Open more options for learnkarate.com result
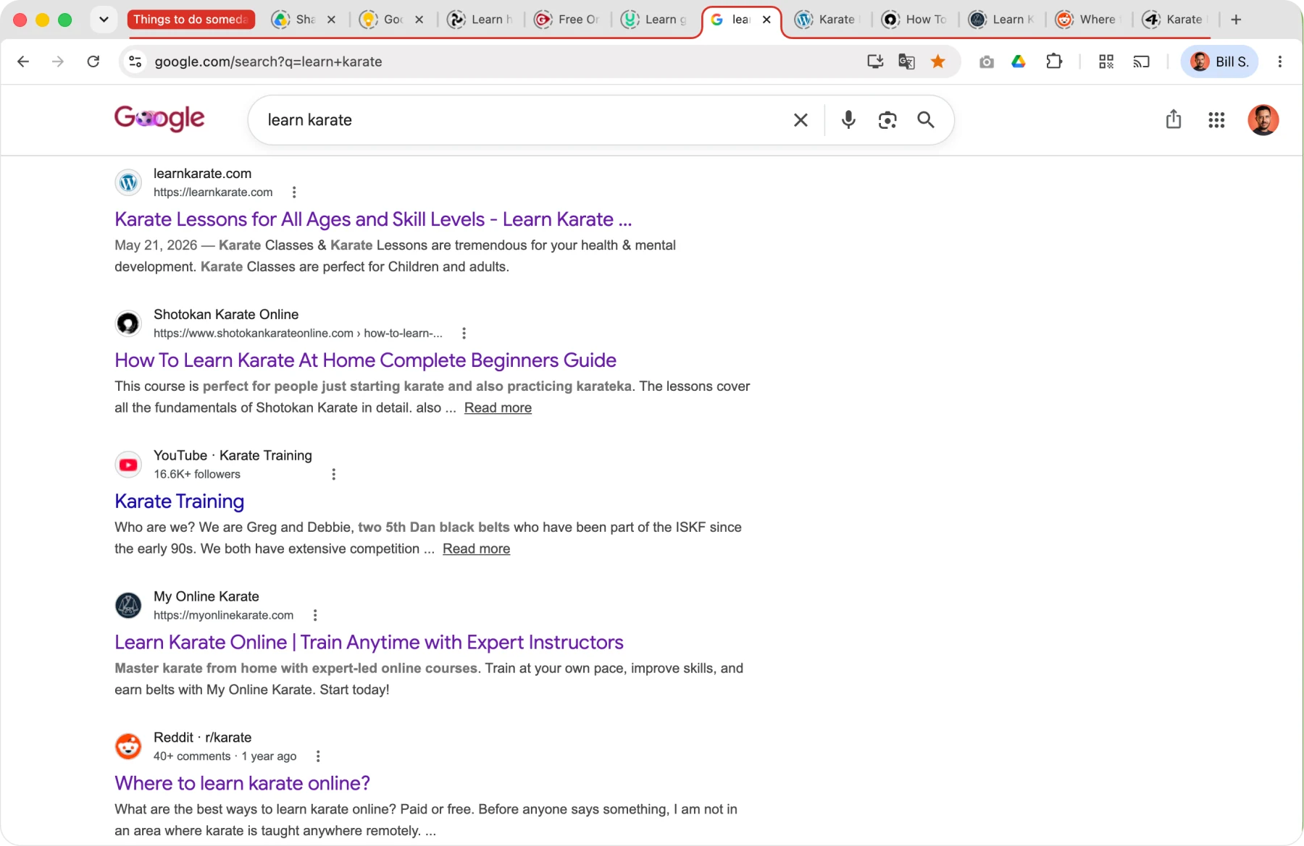The image size is (1304, 846). click(294, 193)
